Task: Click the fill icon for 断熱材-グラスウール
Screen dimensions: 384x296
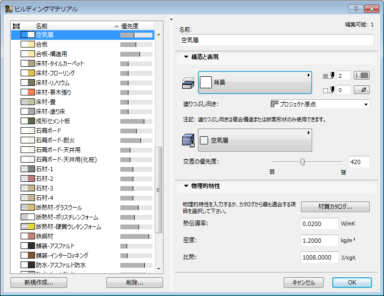Action: tap(28, 208)
